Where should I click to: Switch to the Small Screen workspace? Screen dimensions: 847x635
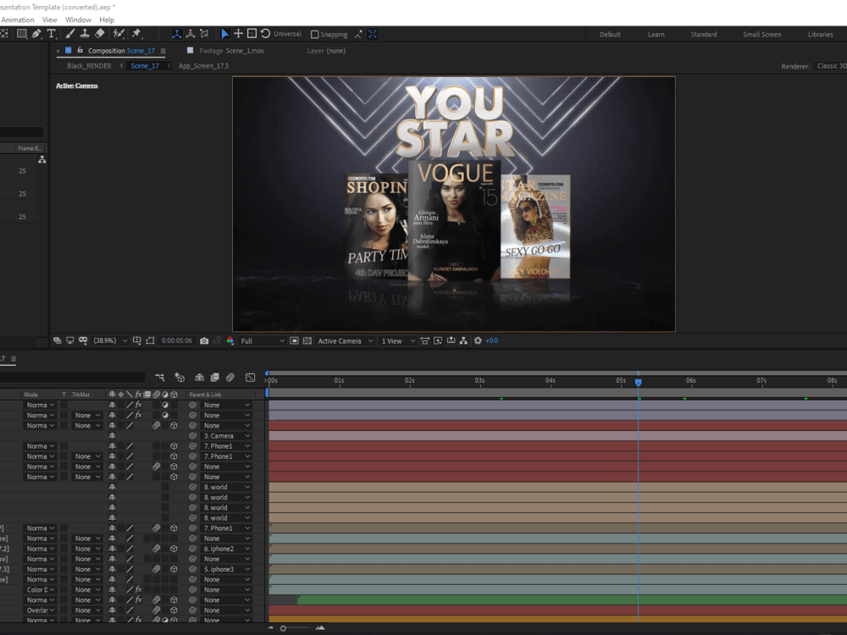(x=761, y=34)
